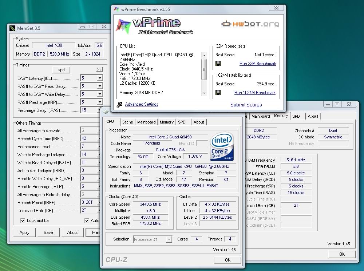Click the wPrime logo graphic
Image resolution: width=364 pixels, height=271 pixels.
[x=154, y=26]
